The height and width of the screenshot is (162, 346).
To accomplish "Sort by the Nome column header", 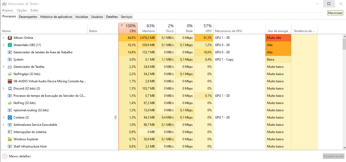I will [x=44, y=28].
